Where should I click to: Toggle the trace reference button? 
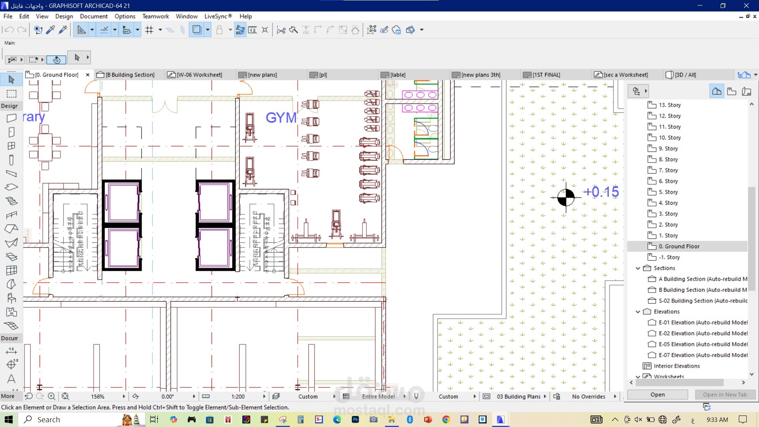point(196,30)
